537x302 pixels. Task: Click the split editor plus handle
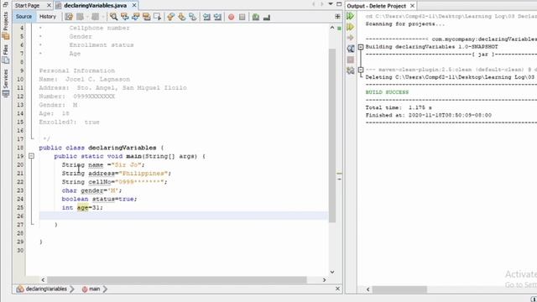[x=337, y=17]
